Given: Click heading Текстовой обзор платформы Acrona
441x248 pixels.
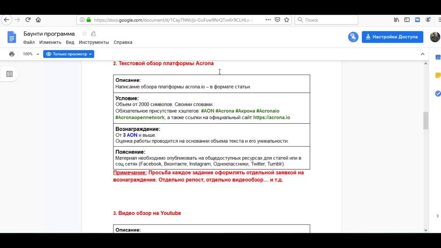Looking at the screenshot, I should pos(166,63).
